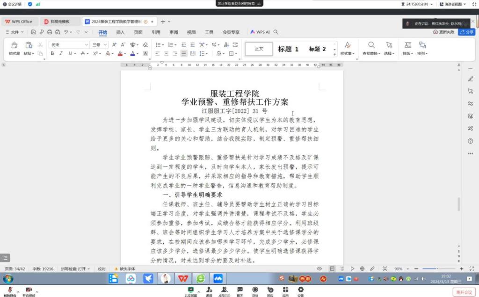The width and height of the screenshot is (479, 297).
Task: Click the print icon in quick access toolbar
Action: [50, 32]
